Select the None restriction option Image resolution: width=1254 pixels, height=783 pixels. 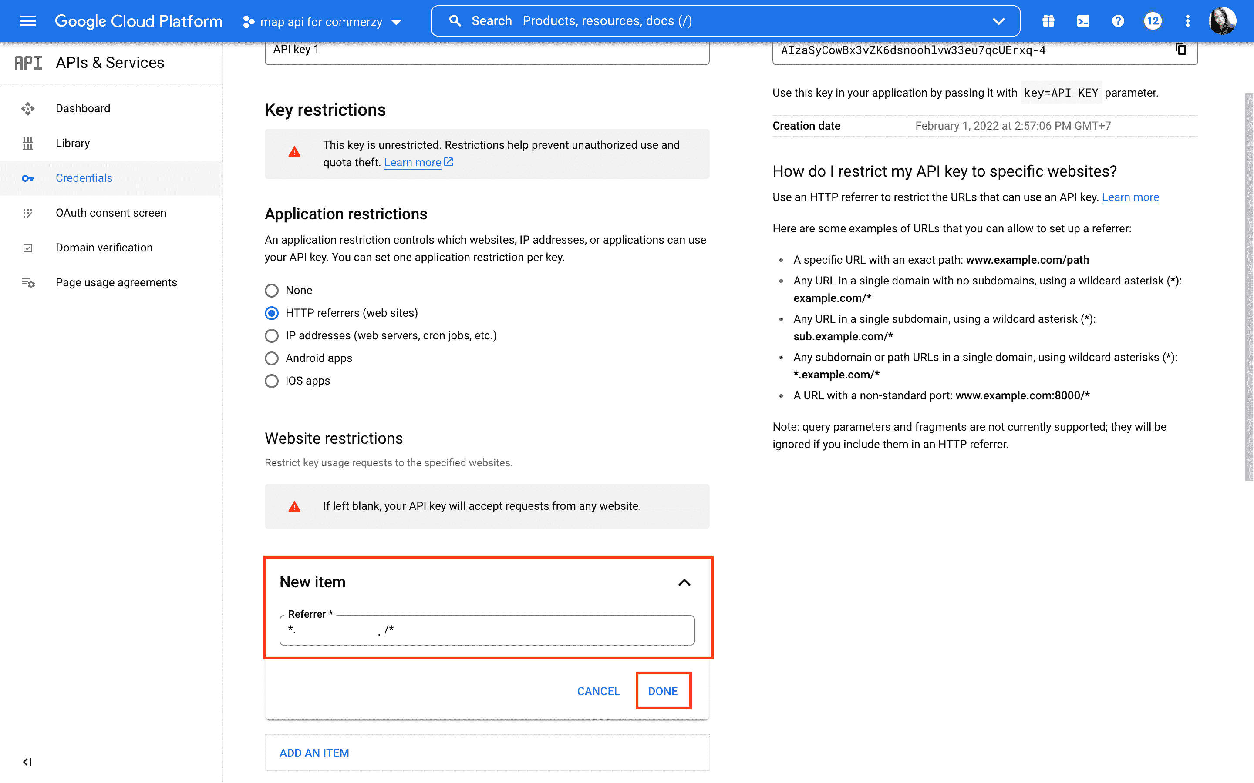coord(272,291)
